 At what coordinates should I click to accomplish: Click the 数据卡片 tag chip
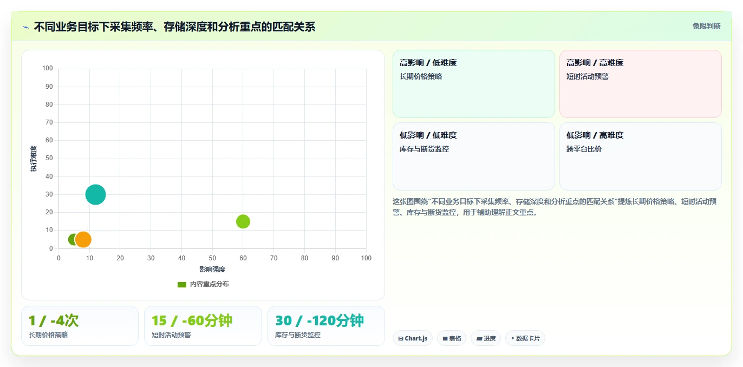pyautogui.click(x=525, y=338)
